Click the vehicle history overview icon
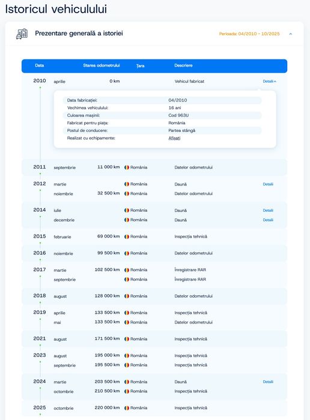310x420 pixels. [22, 34]
